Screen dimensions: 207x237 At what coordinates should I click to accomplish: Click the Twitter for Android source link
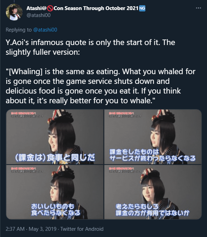82,229
